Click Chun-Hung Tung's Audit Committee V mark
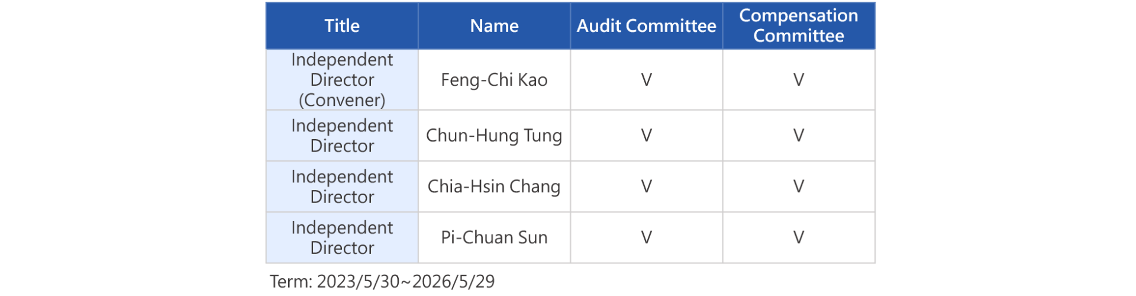Viewport: 1136px width, 296px height. 646,136
